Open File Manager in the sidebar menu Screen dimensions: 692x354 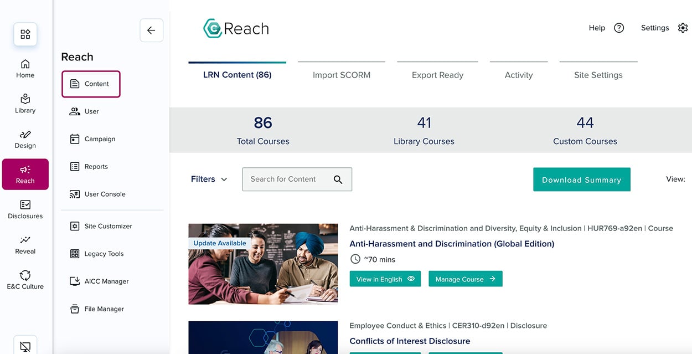point(104,309)
